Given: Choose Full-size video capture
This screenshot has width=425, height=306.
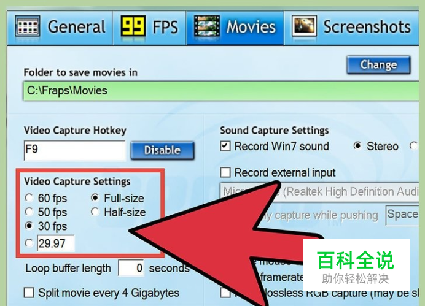Looking at the screenshot, I should [95, 198].
